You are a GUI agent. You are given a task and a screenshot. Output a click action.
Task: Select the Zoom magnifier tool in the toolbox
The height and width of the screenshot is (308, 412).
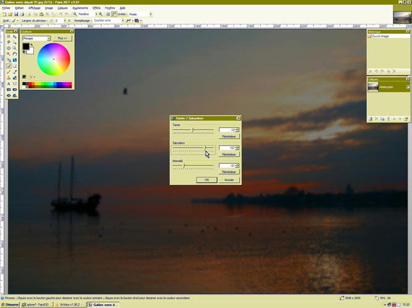click(15, 48)
